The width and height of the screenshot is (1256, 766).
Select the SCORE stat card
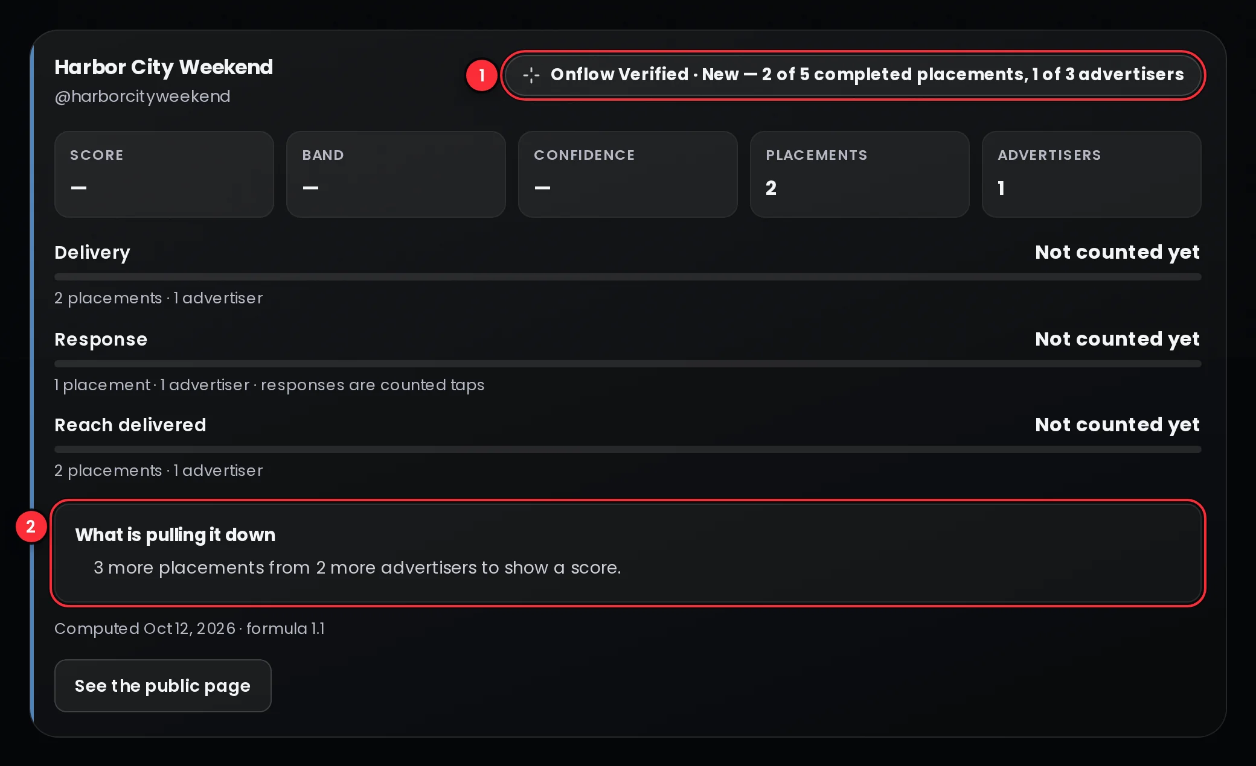click(x=164, y=174)
